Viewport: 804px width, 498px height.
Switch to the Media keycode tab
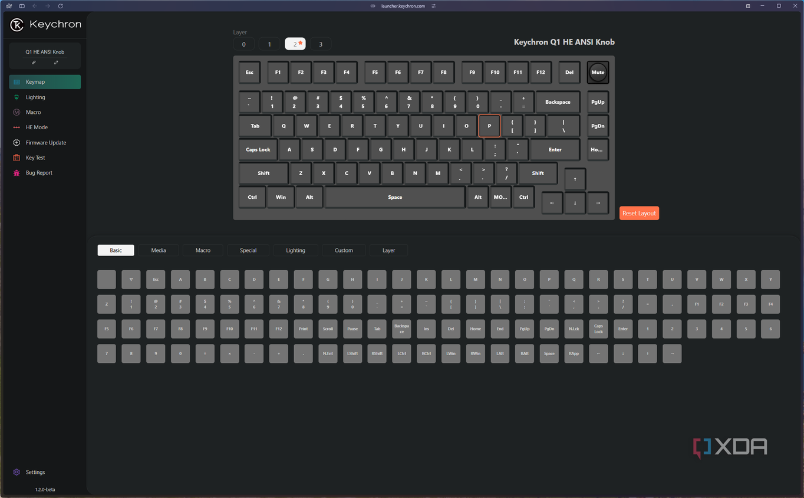click(x=159, y=250)
